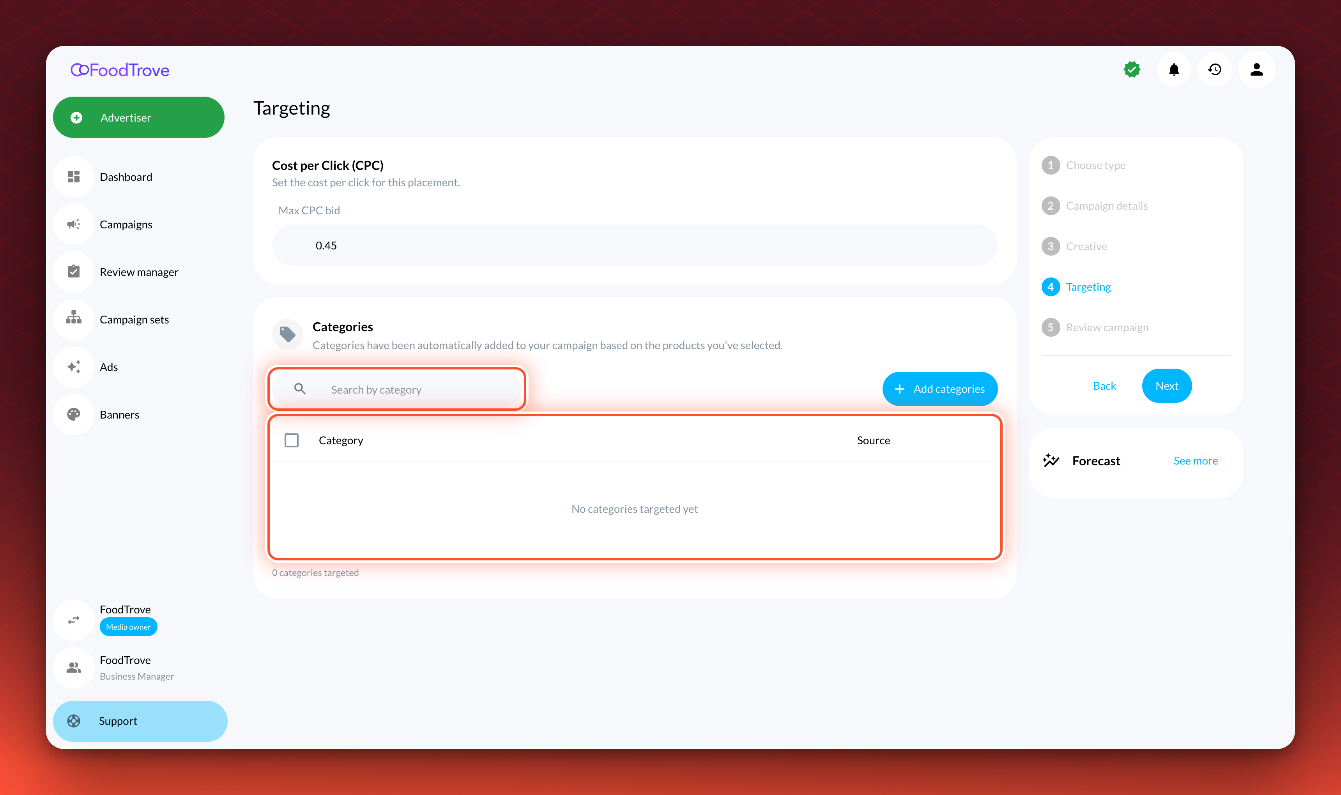Go to step 5 Review campaign
The width and height of the screenshot is (1341, 795).
click(x=1096, y=327)
